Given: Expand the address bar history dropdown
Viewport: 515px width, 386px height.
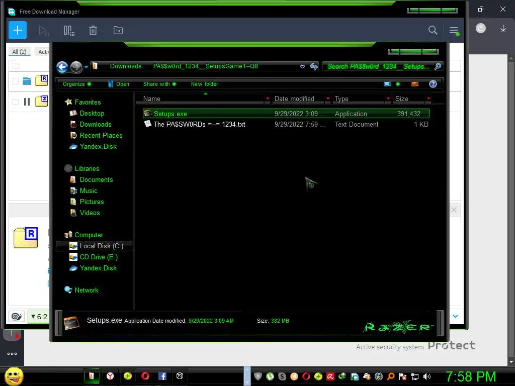Looking at the screenshot, I should coord(302,67).
